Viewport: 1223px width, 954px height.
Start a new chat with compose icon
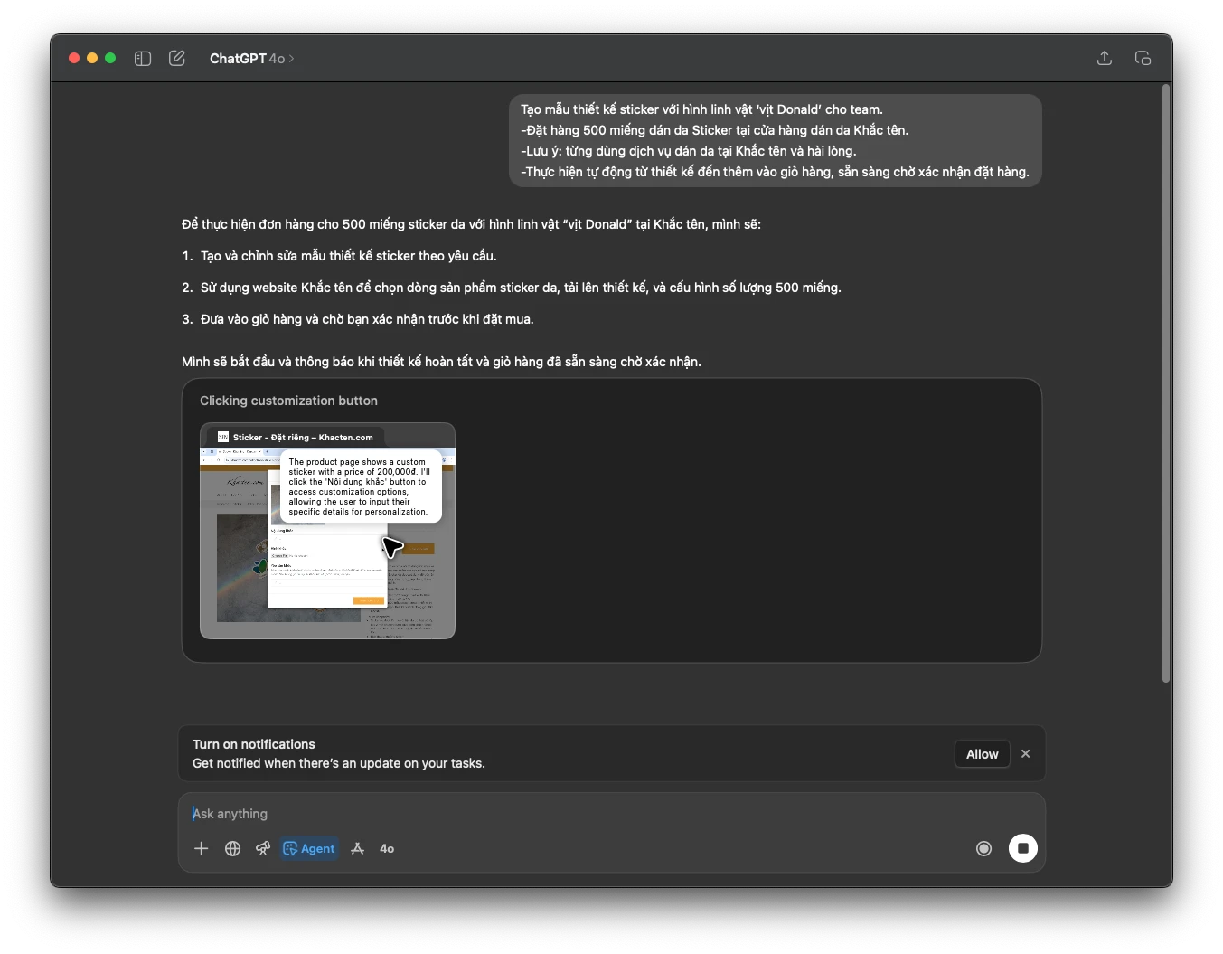(x=177, y=58)
